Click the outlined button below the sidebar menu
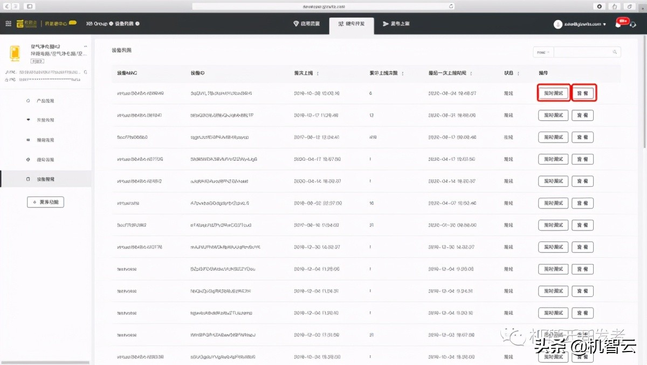Screen dimensions: 647x365 coord(45,202)
